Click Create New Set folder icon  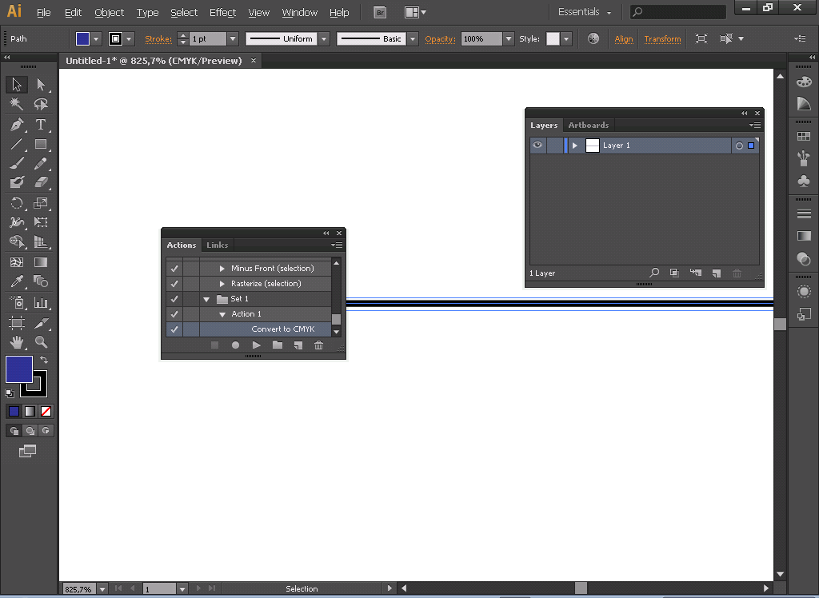[278, 345]
